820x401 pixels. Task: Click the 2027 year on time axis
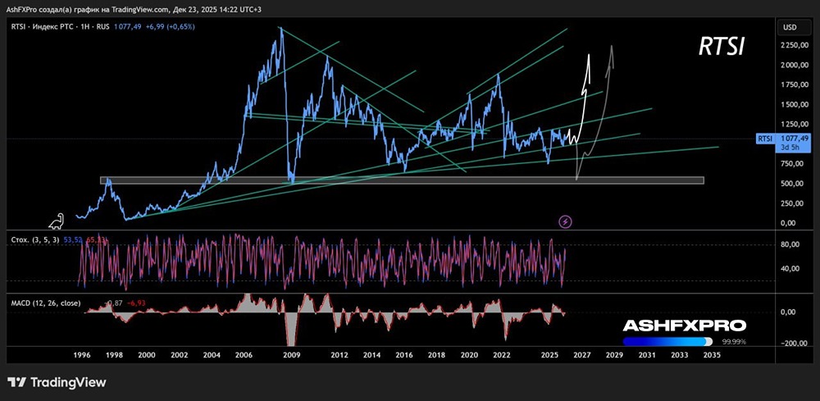pos(581,354)
